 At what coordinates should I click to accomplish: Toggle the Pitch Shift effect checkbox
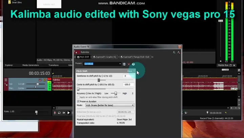click(x=78, y=57)
